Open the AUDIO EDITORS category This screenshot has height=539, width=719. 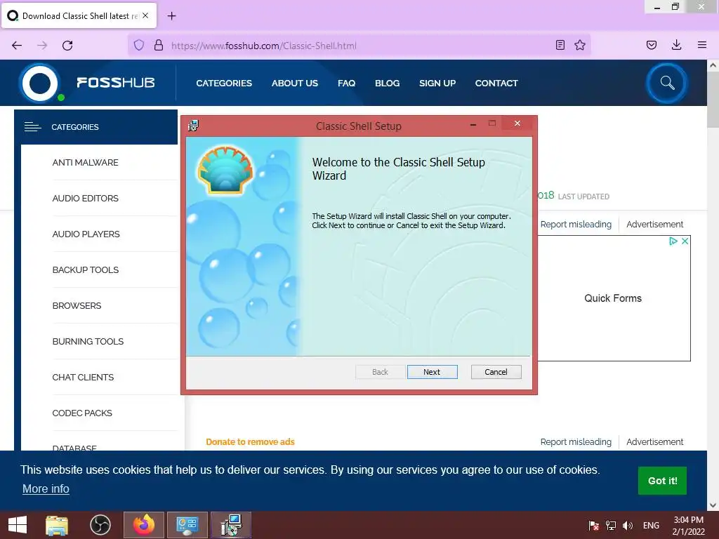pos(85,199)
